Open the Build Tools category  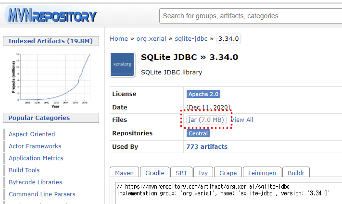(24, 170)
